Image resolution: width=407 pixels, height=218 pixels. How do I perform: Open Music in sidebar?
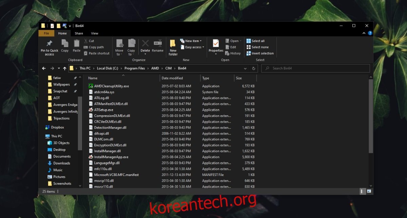pos(58,170)
